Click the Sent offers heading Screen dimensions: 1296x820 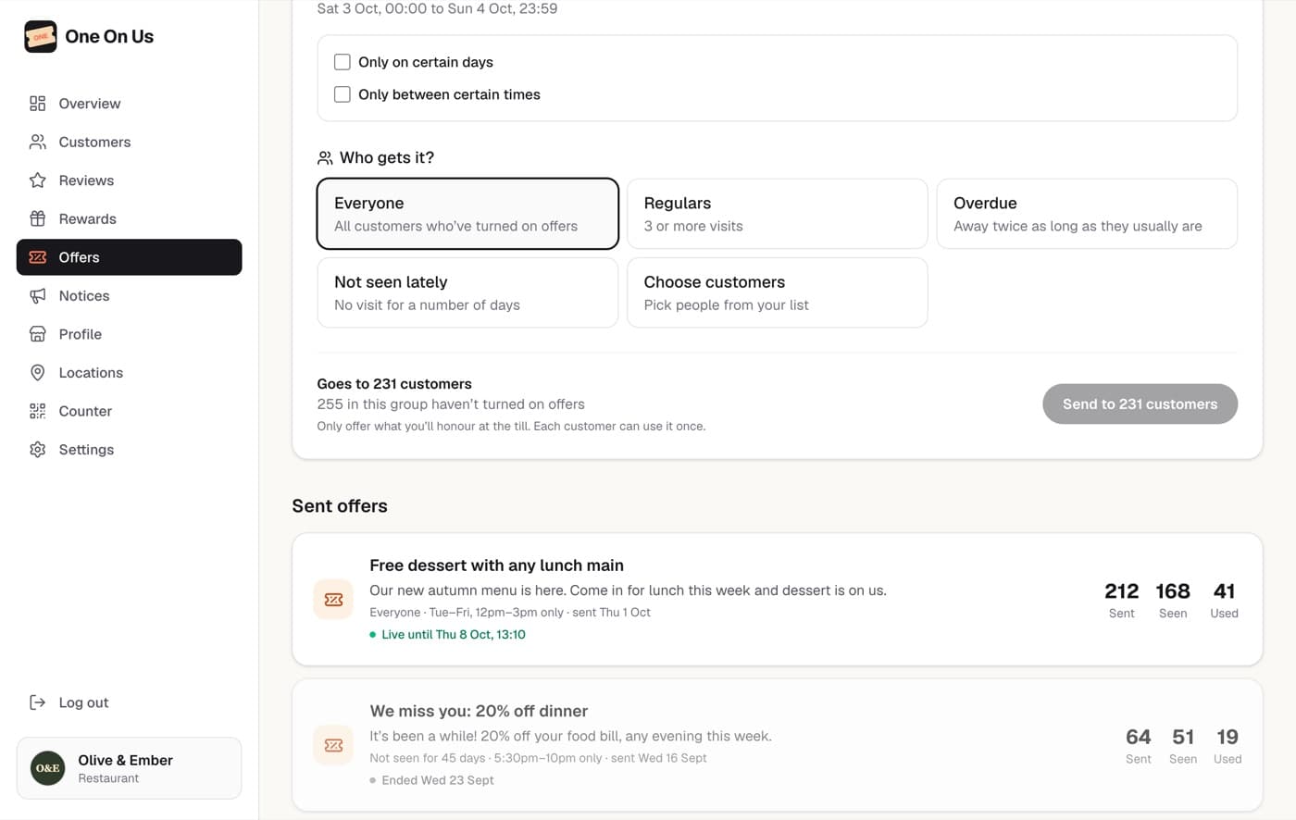tap(340, 506)
